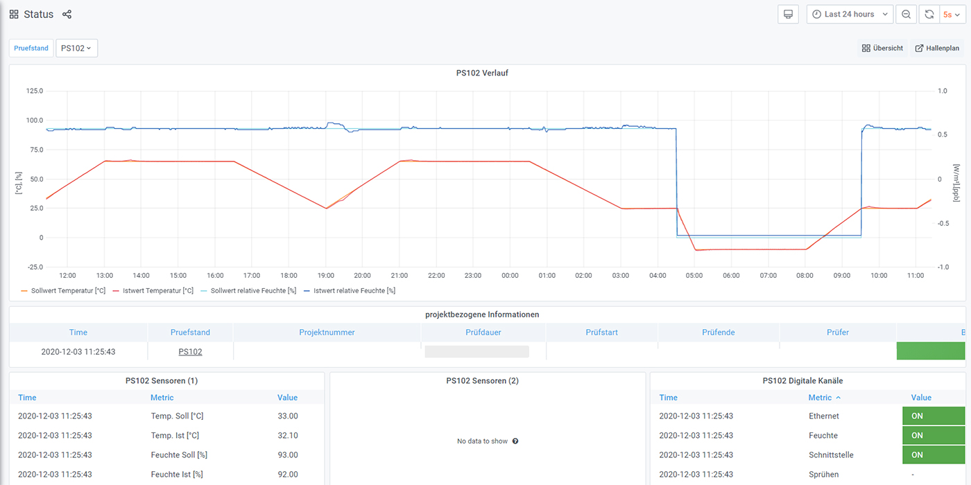Open the dashboard grid icon beside Status

(x=14, y=15)
